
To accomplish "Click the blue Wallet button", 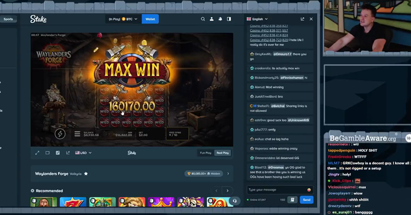I will 150,19.
